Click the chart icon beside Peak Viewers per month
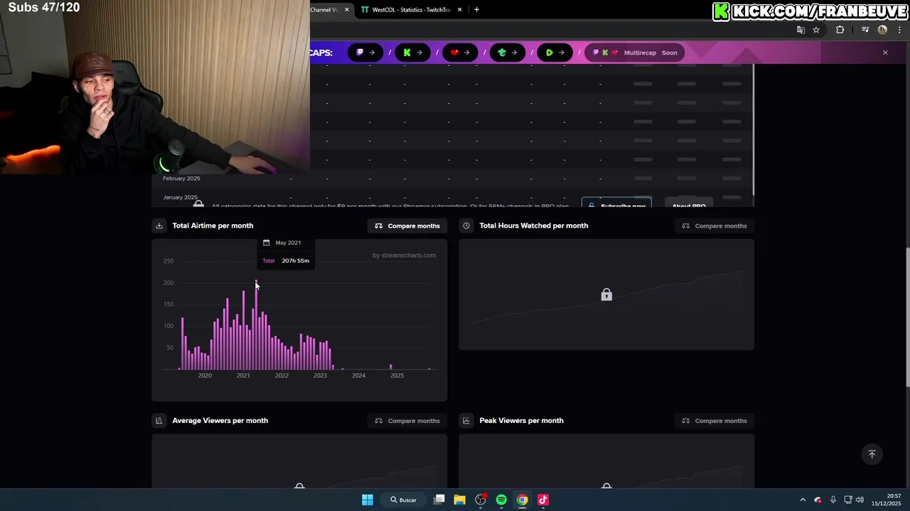Screen dimensions: 910x511 pyautogui.click(x=466, y=421)
